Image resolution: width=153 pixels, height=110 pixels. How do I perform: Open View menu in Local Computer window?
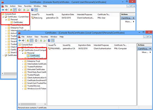tap(36, 37)
